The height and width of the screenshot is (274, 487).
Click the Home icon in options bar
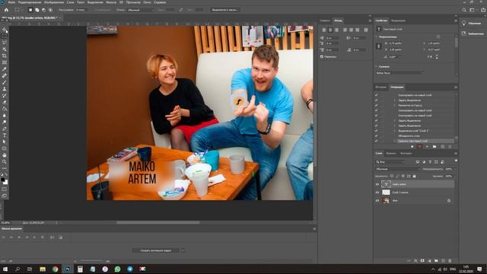click(6, 10)
